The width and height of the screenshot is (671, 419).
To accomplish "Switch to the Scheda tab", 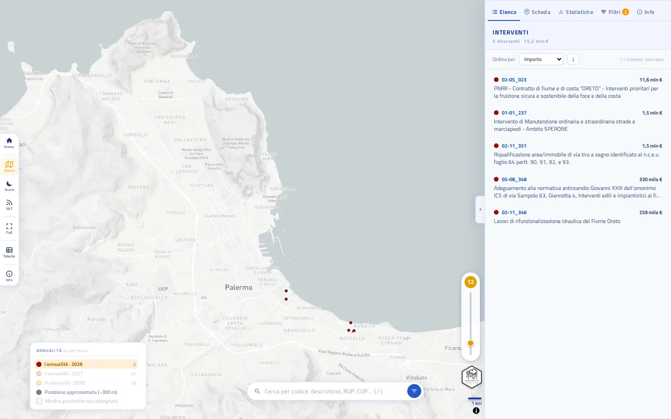I will [537, 12].
